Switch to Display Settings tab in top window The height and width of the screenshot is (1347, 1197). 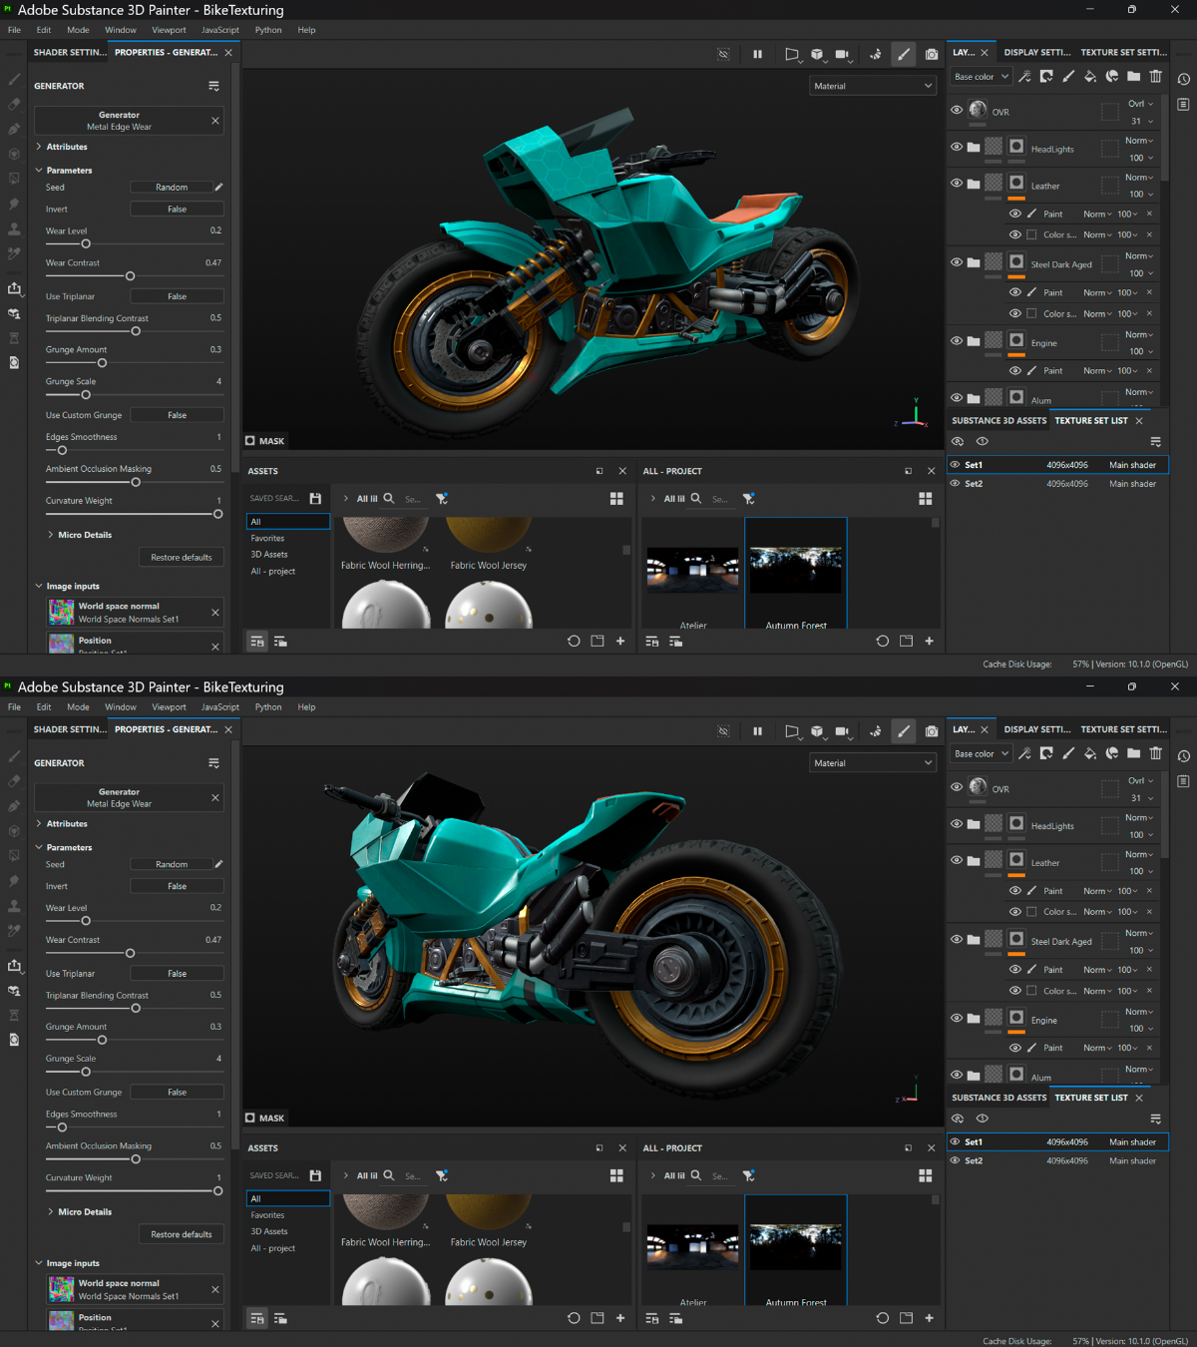click(x=1036, y=52)
